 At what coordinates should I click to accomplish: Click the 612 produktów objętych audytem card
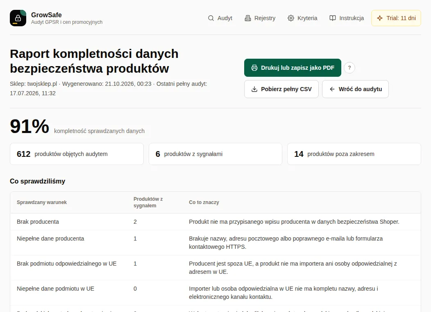pyautogui.click(x=77, y=154)
